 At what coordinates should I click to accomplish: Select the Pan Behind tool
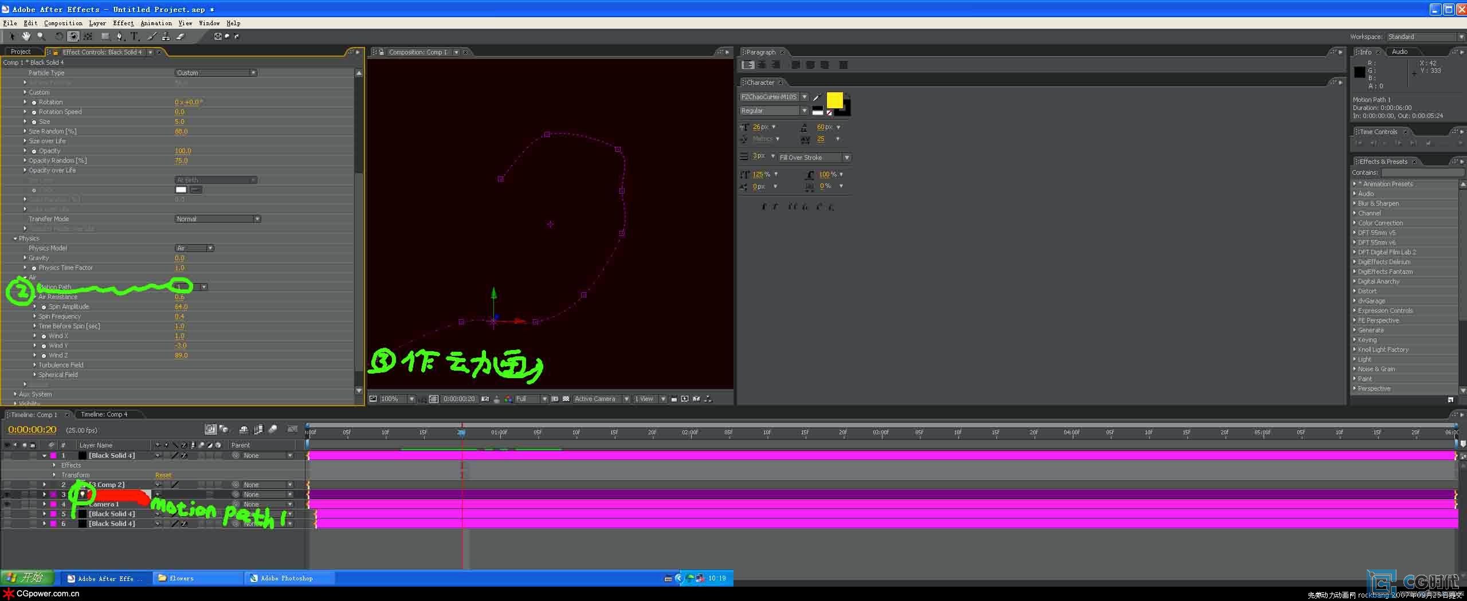point(88,36)
